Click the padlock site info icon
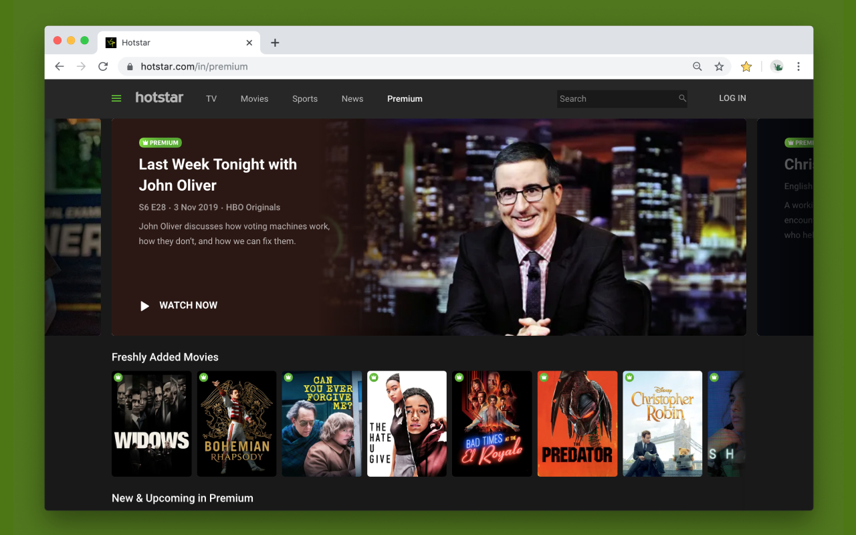856x535 pixels. [130, 66]
